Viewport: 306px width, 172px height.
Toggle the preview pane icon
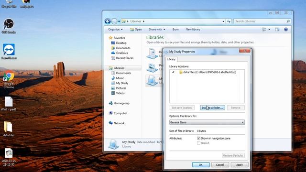[277, 30]
